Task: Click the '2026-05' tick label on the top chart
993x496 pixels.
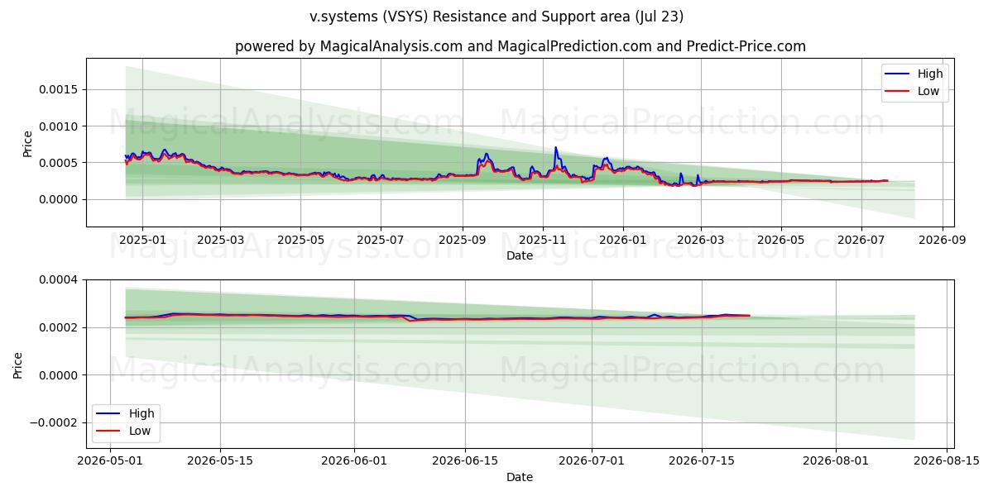Action: 781,240
